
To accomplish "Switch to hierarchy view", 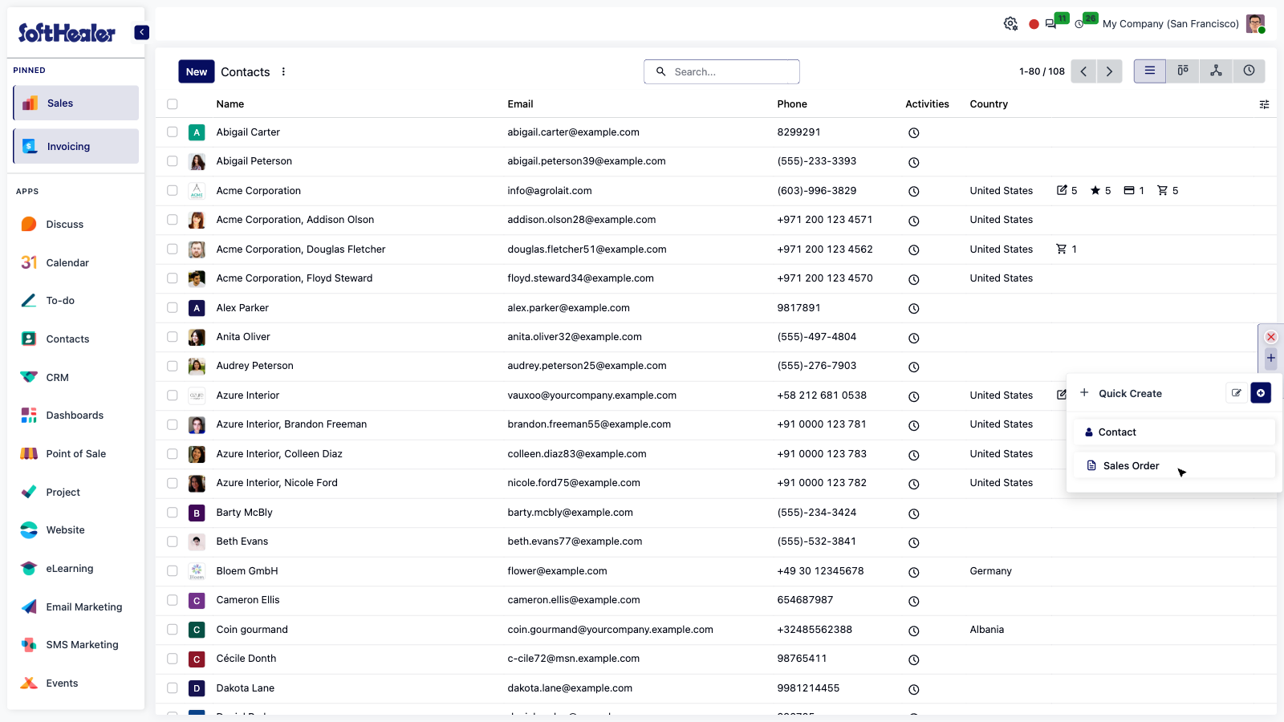I will 1216,71.
